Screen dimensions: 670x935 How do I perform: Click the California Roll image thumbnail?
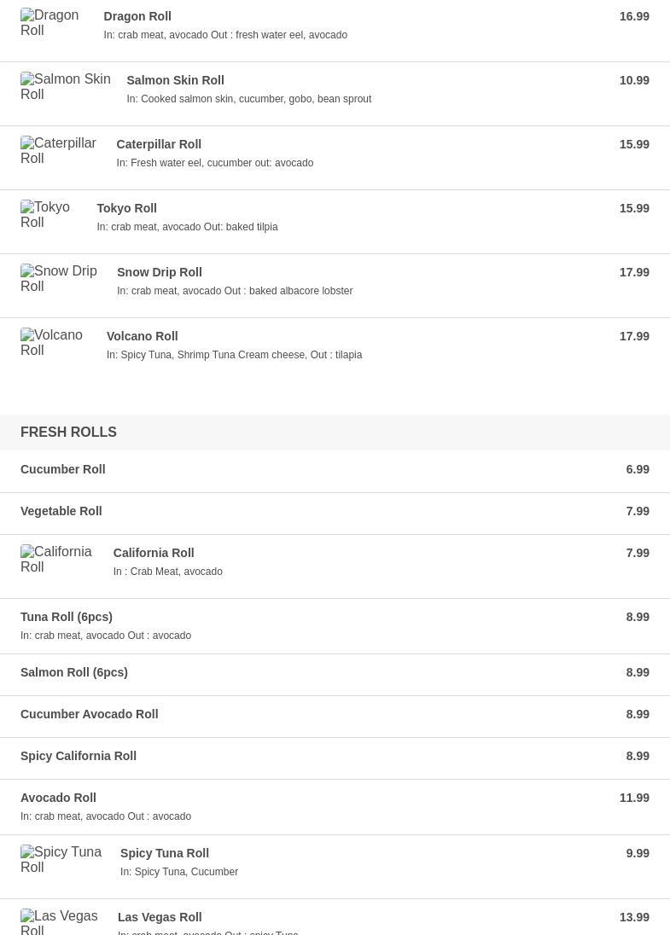click(60, 560)
